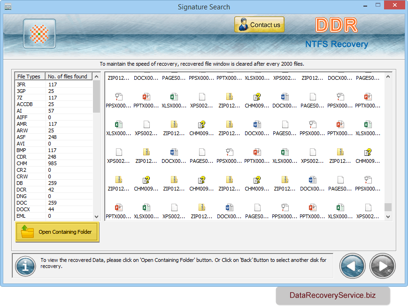Select the AI file type row
The height and width of the screenshot is (306, 408).
[x=54, y=111]
